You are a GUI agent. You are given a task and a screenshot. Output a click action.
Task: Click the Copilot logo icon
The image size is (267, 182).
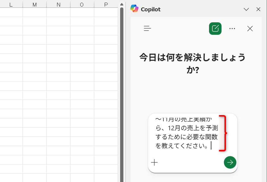[135, 9]
